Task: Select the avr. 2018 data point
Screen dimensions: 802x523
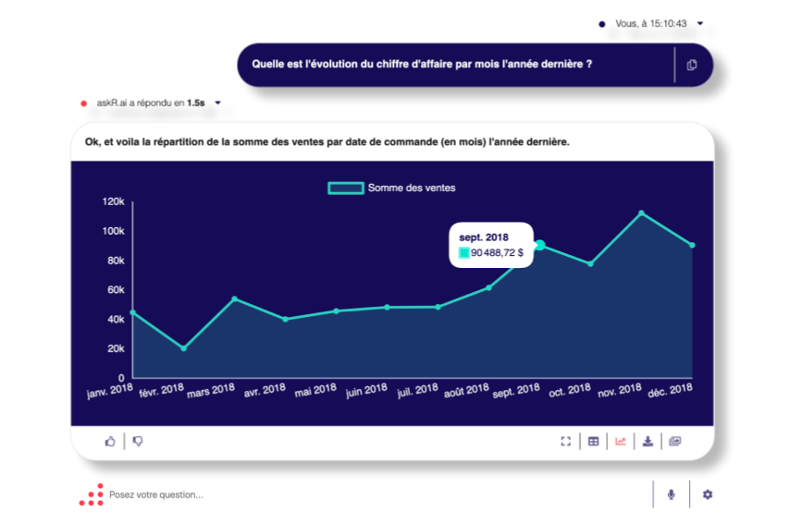Action: pos(286,319)
